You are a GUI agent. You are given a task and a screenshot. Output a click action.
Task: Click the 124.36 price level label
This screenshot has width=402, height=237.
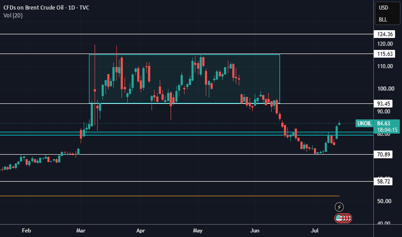coord(385,34)
